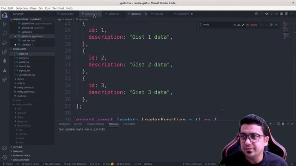The image size is (296, 166).
Task: Click the find in selection icon
Action: point(271,24)
